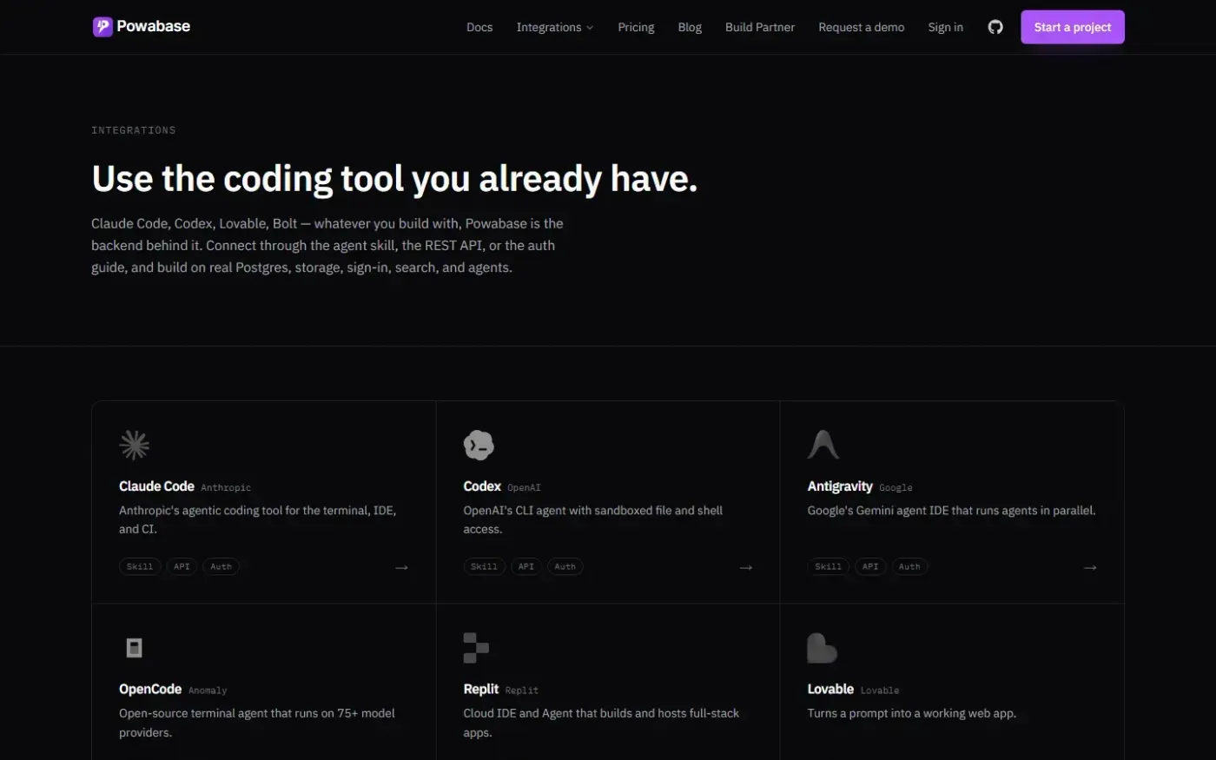
Task: Open the GitHub icon link
Action: pyautogui.click(x=995, y=27)
